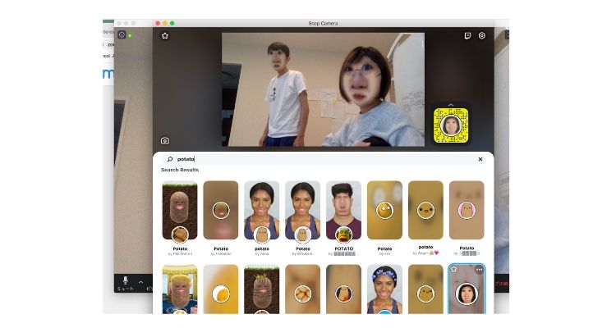Select the brown potato face with red lips lens
The height and width of the screenshot is (328, 616).
[x=221, y=210]
